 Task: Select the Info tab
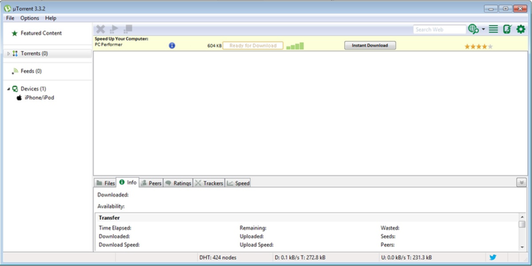(128, 182)
